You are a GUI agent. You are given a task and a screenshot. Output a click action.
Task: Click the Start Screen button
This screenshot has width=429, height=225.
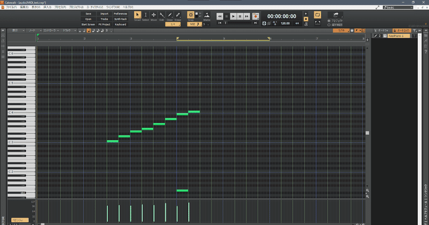pos(88,24)
